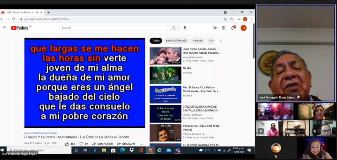
Task: Click COMPARTIR to share the video
Action: tap(103, 144)
